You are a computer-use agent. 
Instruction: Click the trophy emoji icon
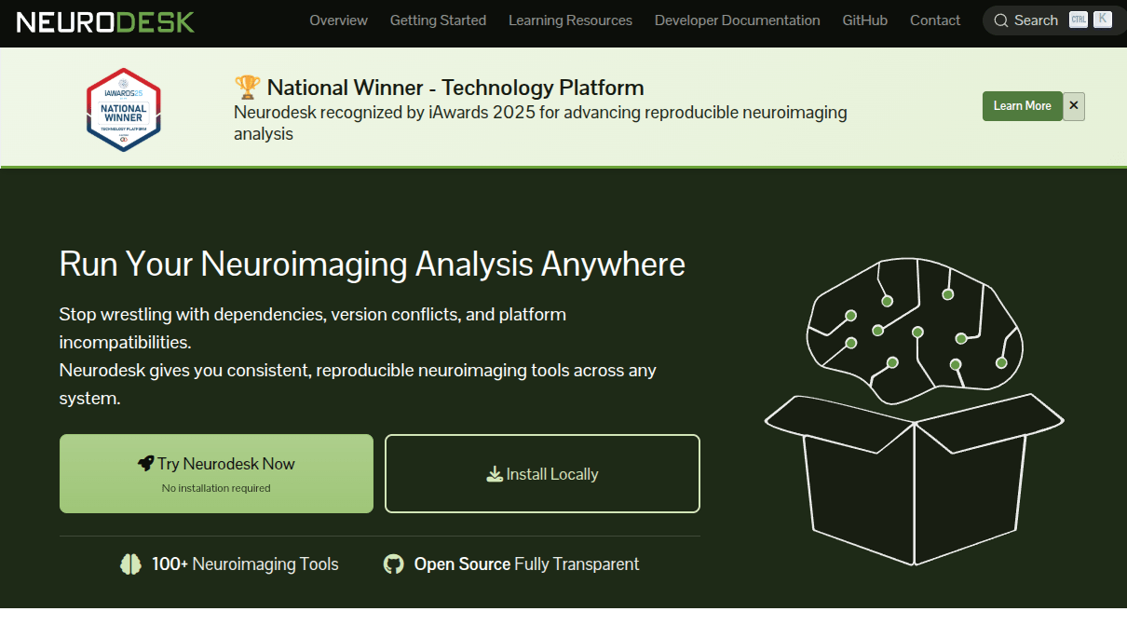(x=247, y=88)
